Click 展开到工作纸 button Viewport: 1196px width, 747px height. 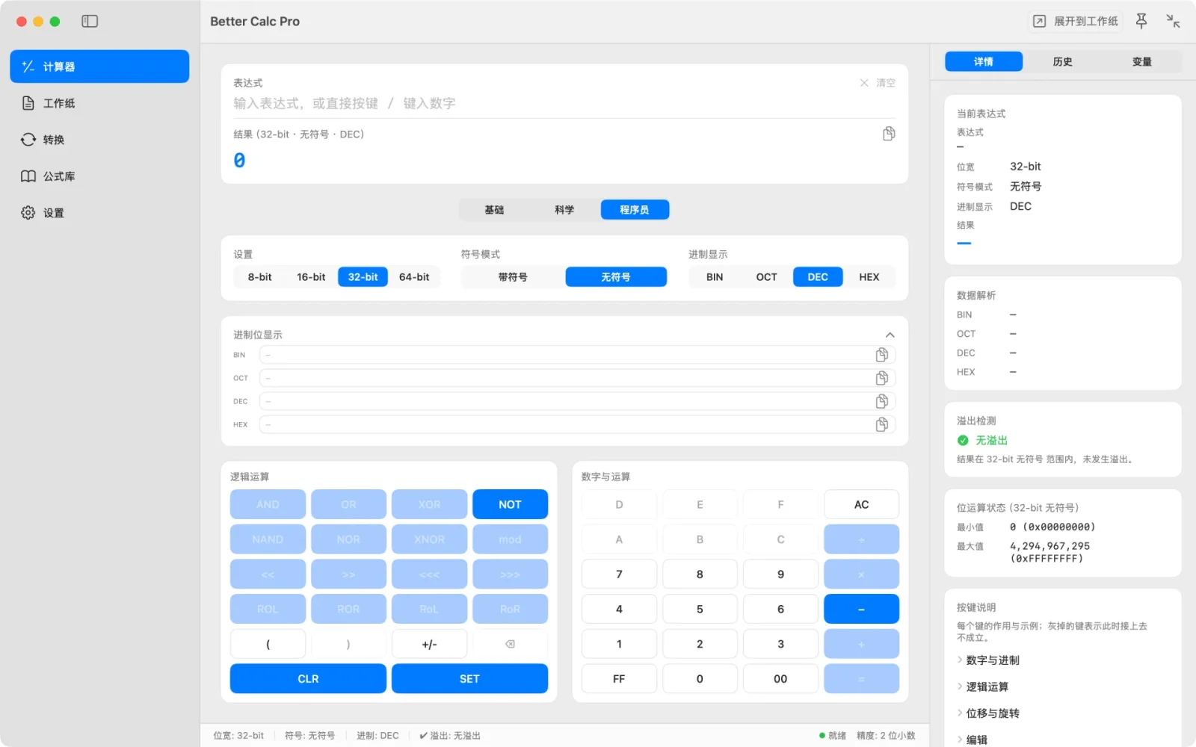pos(1076,21)
